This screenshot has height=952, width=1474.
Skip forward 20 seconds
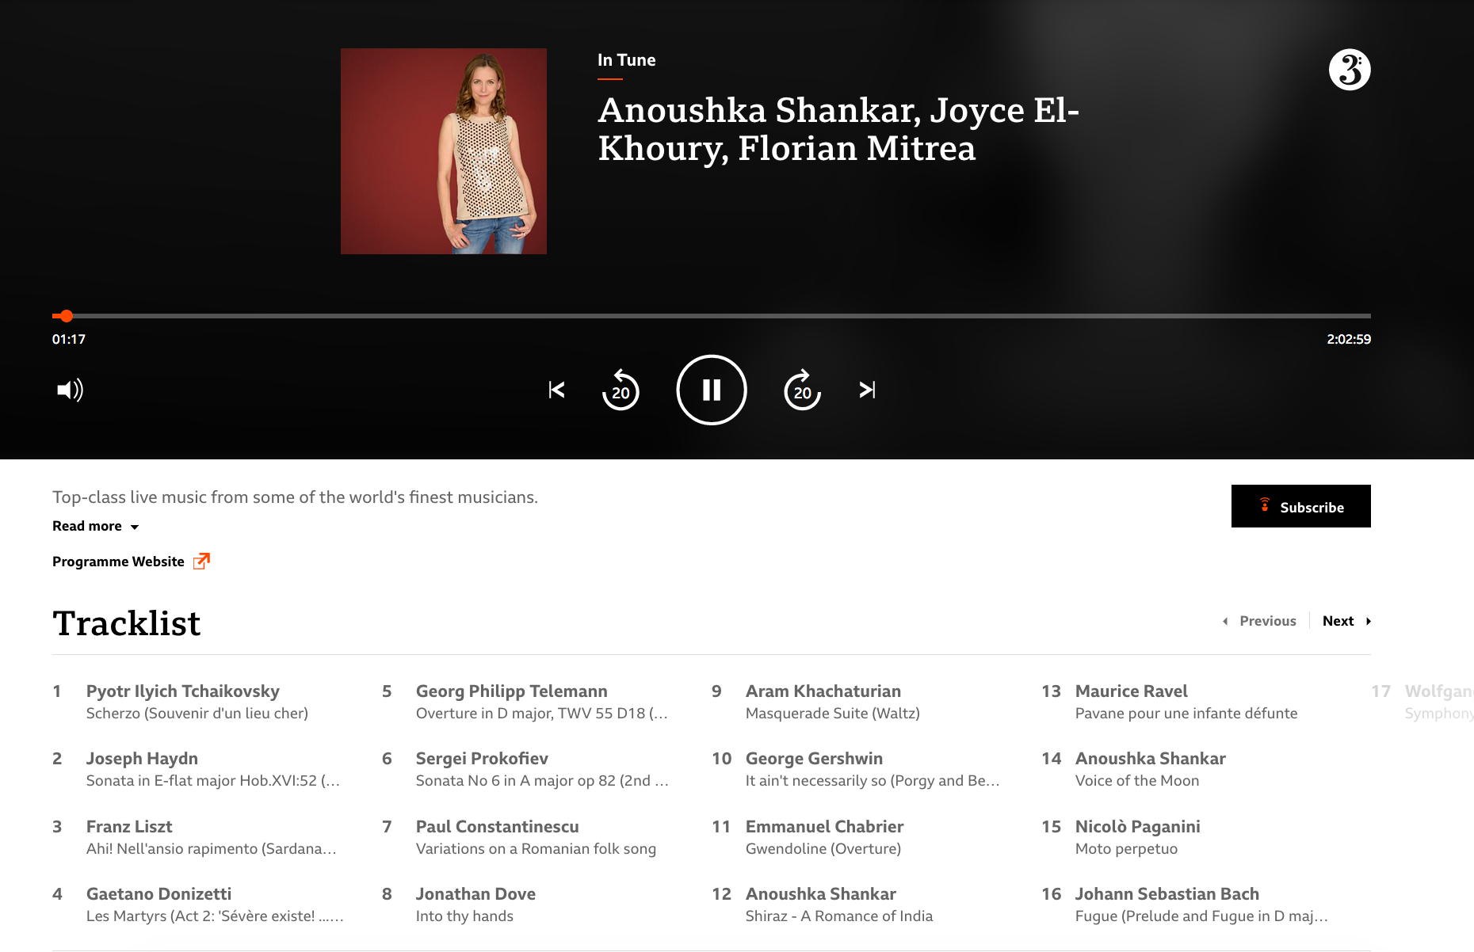(x=802, y=390)
